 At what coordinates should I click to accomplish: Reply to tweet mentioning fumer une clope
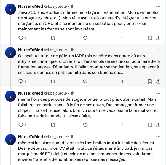click(x=20, y=125)
